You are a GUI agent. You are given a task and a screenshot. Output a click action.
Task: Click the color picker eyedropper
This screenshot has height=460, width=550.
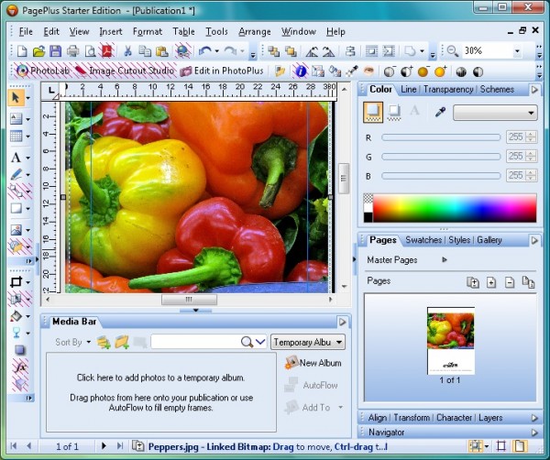click(x=440, y=113)
